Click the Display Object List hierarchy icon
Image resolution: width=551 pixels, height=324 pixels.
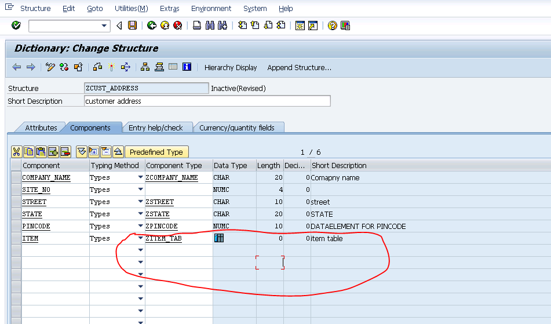(x=145, y=67)
